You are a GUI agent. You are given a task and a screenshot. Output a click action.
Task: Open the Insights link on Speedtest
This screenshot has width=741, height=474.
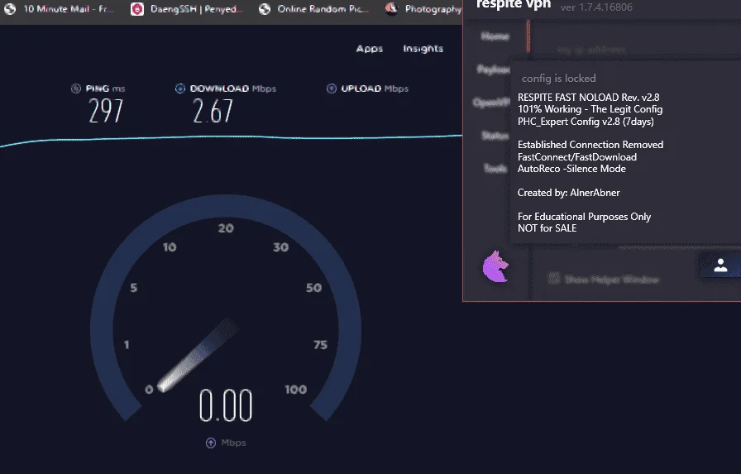coord(423,49)
